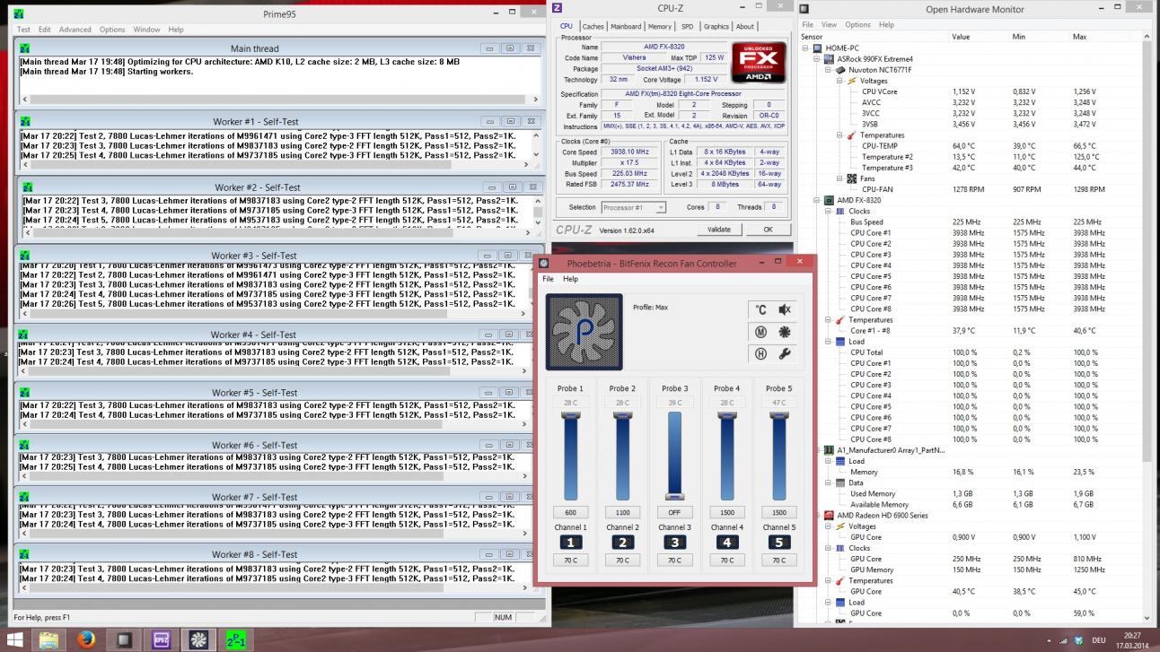Collapse the ASRock 990FX Extreme4 node
Viewport: 1160px width, 652px height.
[x=818, y=58]
